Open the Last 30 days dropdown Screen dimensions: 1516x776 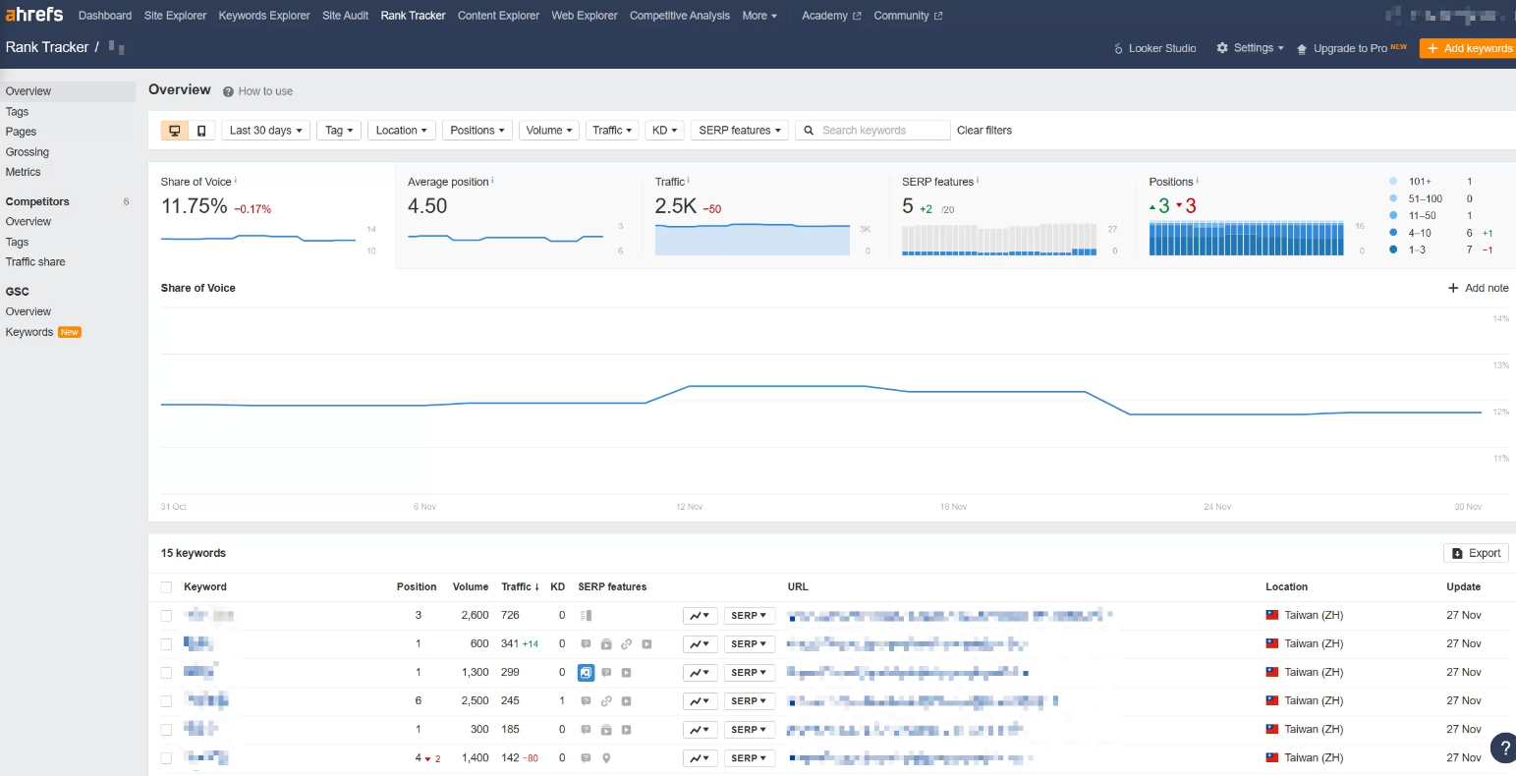click(x=265, y=129)
